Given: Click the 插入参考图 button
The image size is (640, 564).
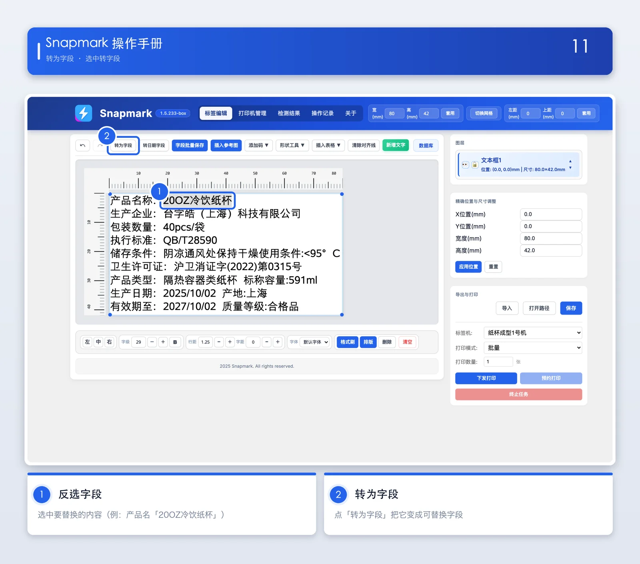Looking at the screenshot, I should (226, 145).
